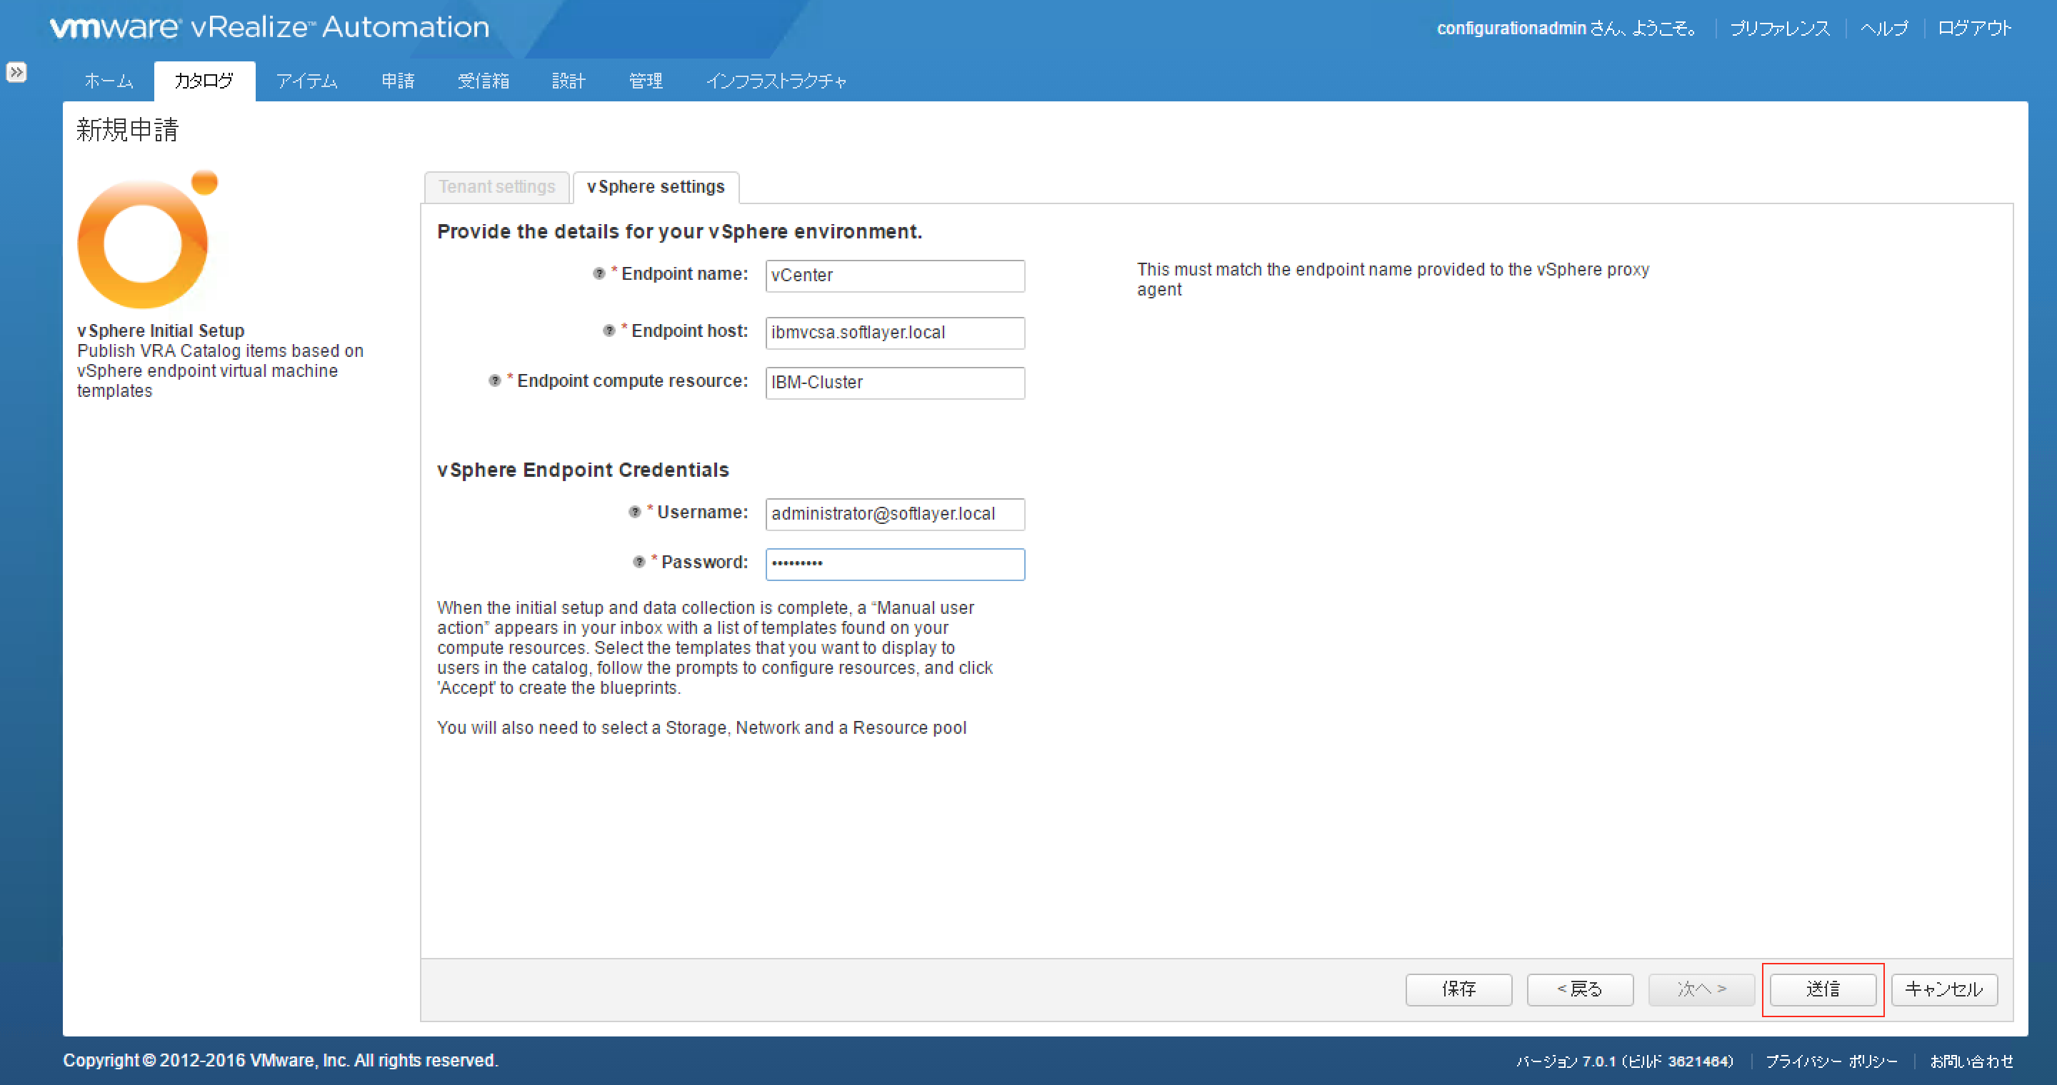Switch to Tenant settings tab
The width and height of the screenshot is (2057, 1085).
point(496,188)
